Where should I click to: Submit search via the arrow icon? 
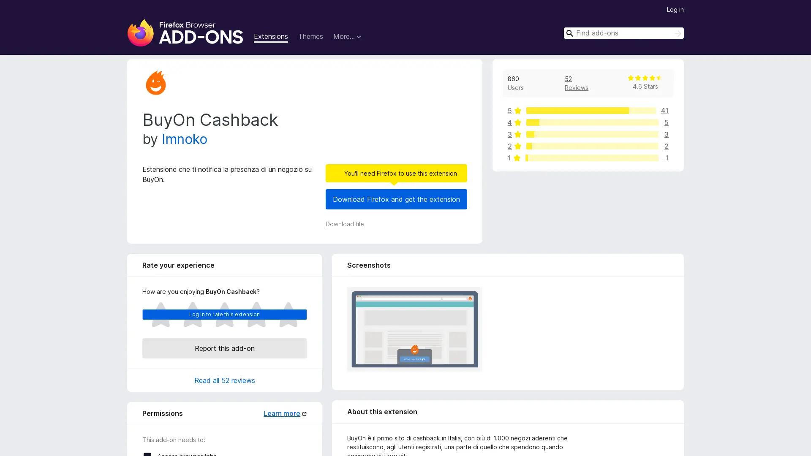[678, 33]
